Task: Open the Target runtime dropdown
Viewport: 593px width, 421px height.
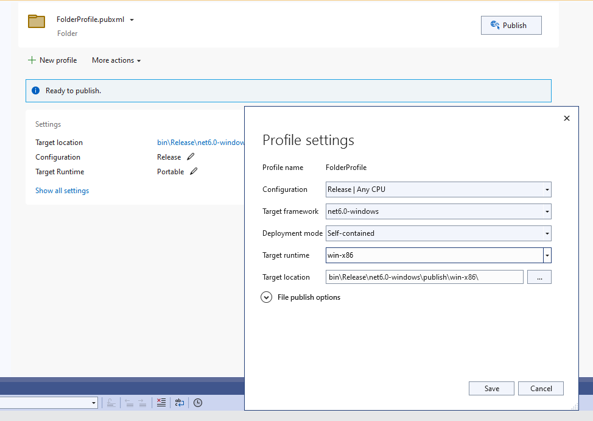Action: (x=546, y=255)
